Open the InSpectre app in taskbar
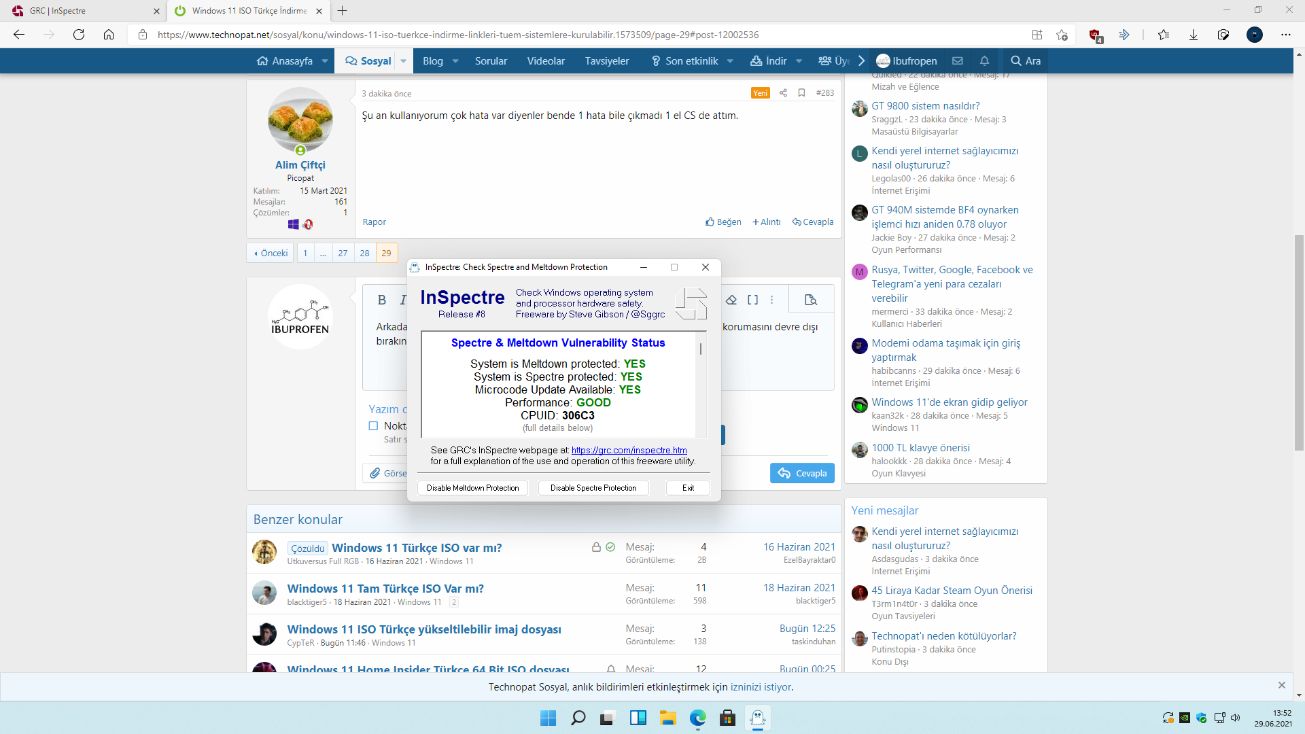The width and height of the screenshot is (1305, 734). tap(758, 718)
